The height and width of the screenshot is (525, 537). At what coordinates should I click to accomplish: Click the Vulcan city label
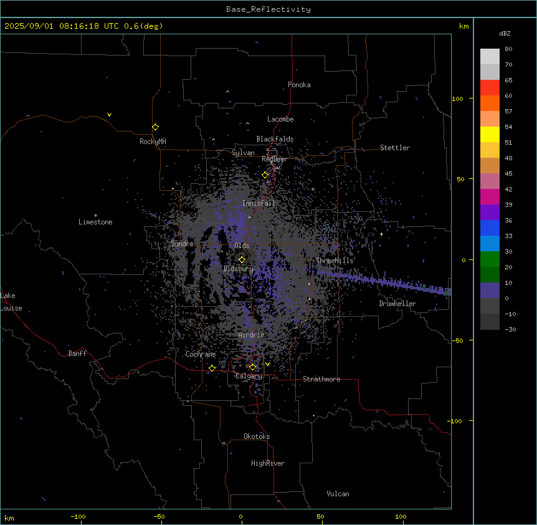(x=338, y=494)
